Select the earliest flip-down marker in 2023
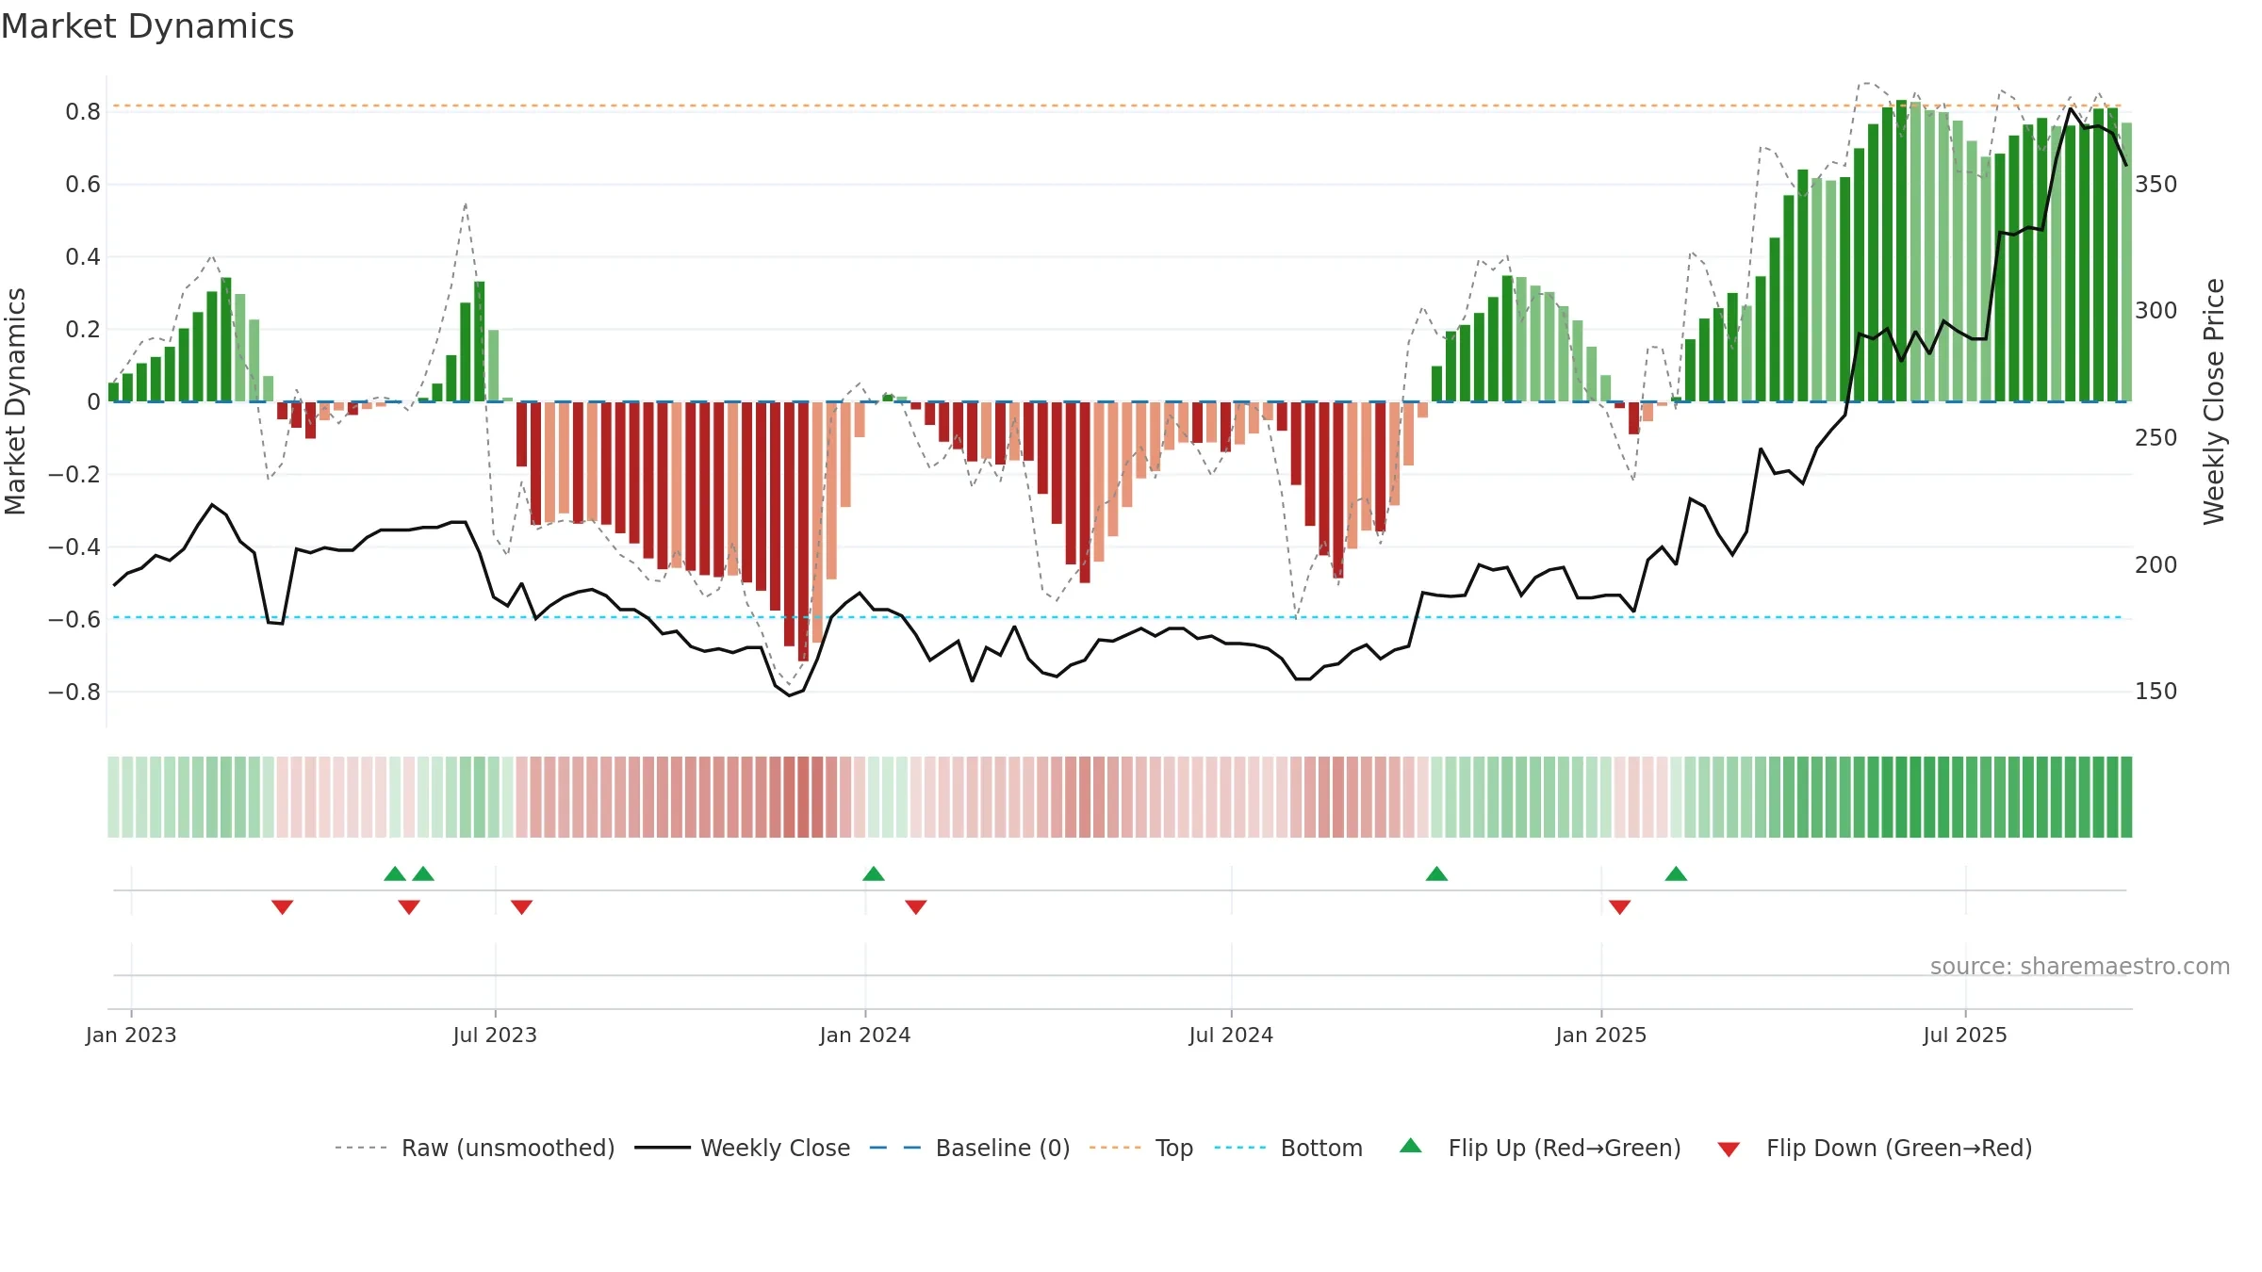2262x1272 pixels. click(x=282, y=907)
